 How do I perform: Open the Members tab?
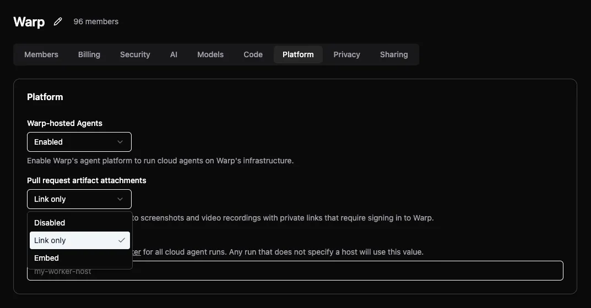[x=41, y=54]
